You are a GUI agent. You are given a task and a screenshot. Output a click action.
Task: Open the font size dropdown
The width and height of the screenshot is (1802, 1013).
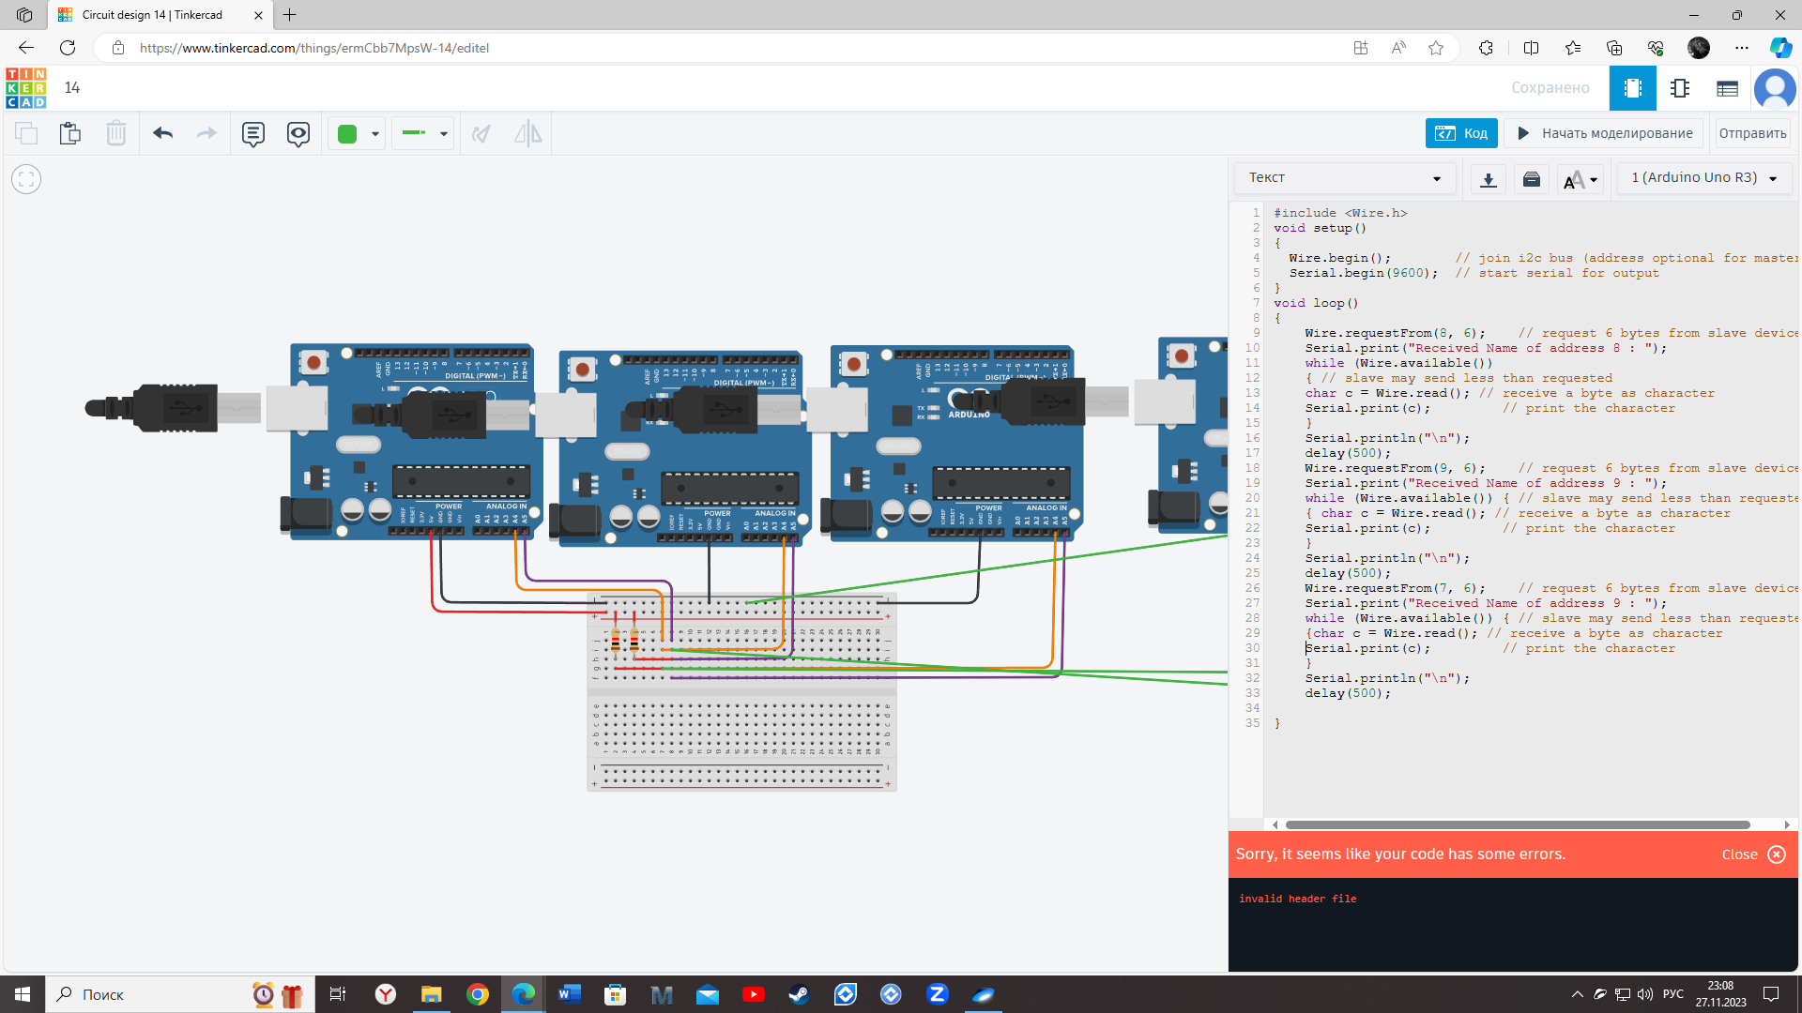point(1581,178)
